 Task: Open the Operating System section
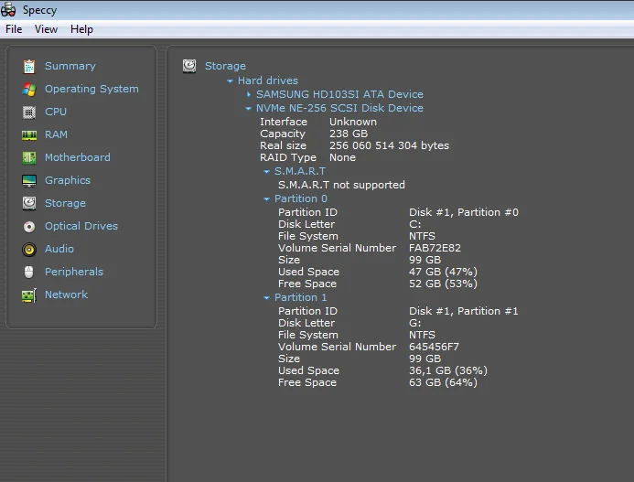[x=91, y=89]
